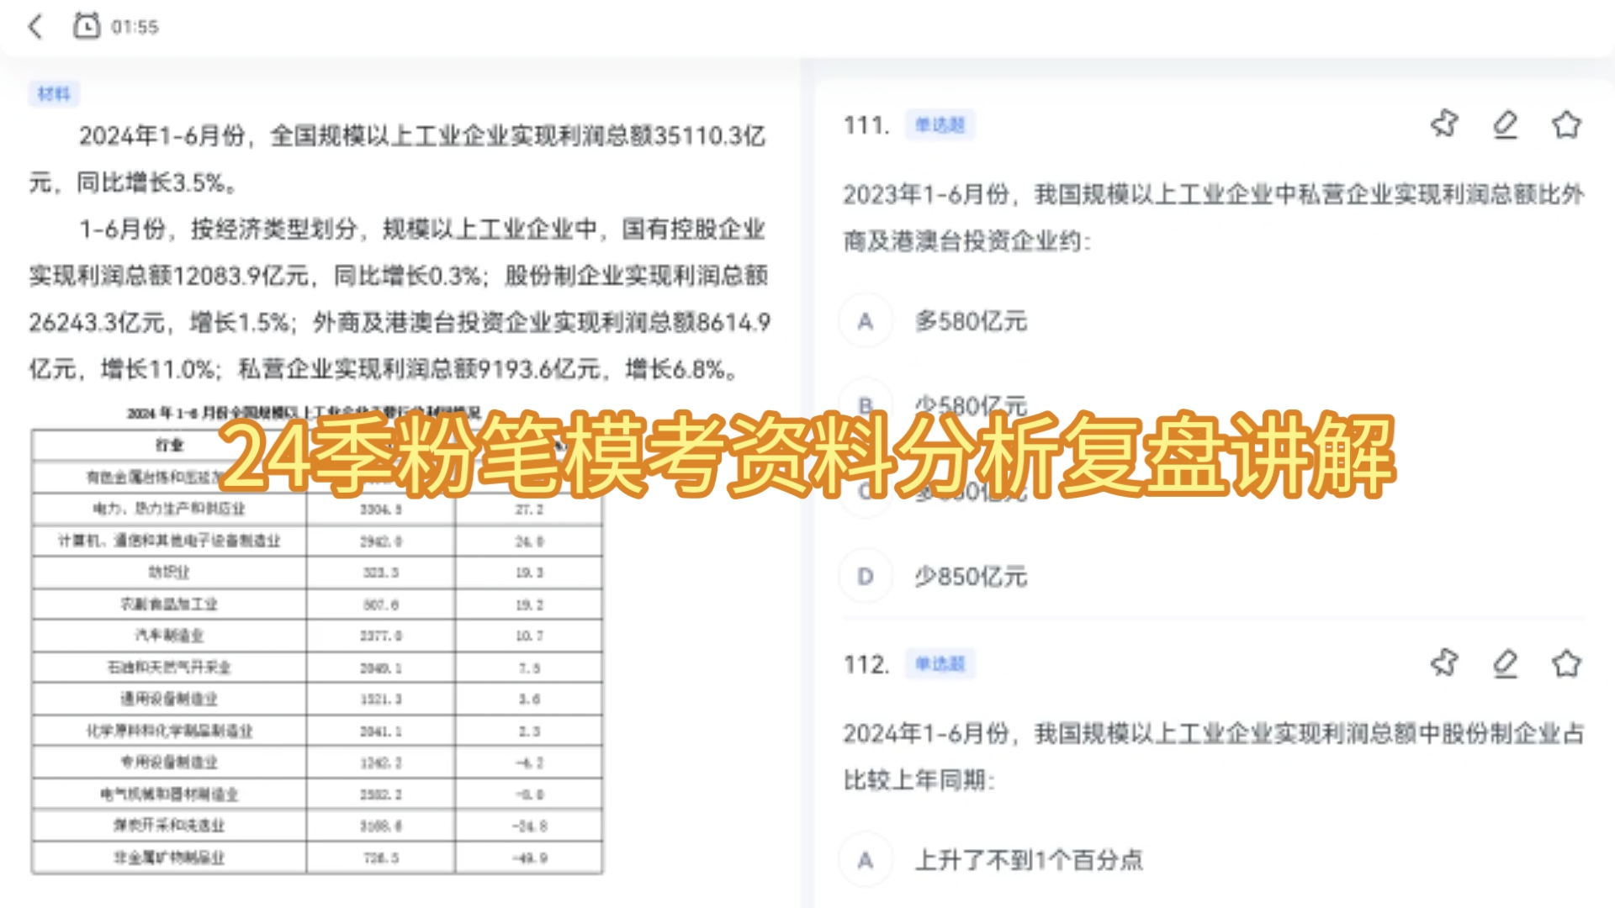Click table row 电力、热力生产和供应业
This screenshot has height=908, width=1615.
click(x=317, y=509)
